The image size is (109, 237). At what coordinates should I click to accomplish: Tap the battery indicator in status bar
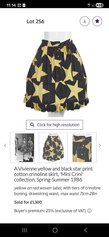click(100, 5)
